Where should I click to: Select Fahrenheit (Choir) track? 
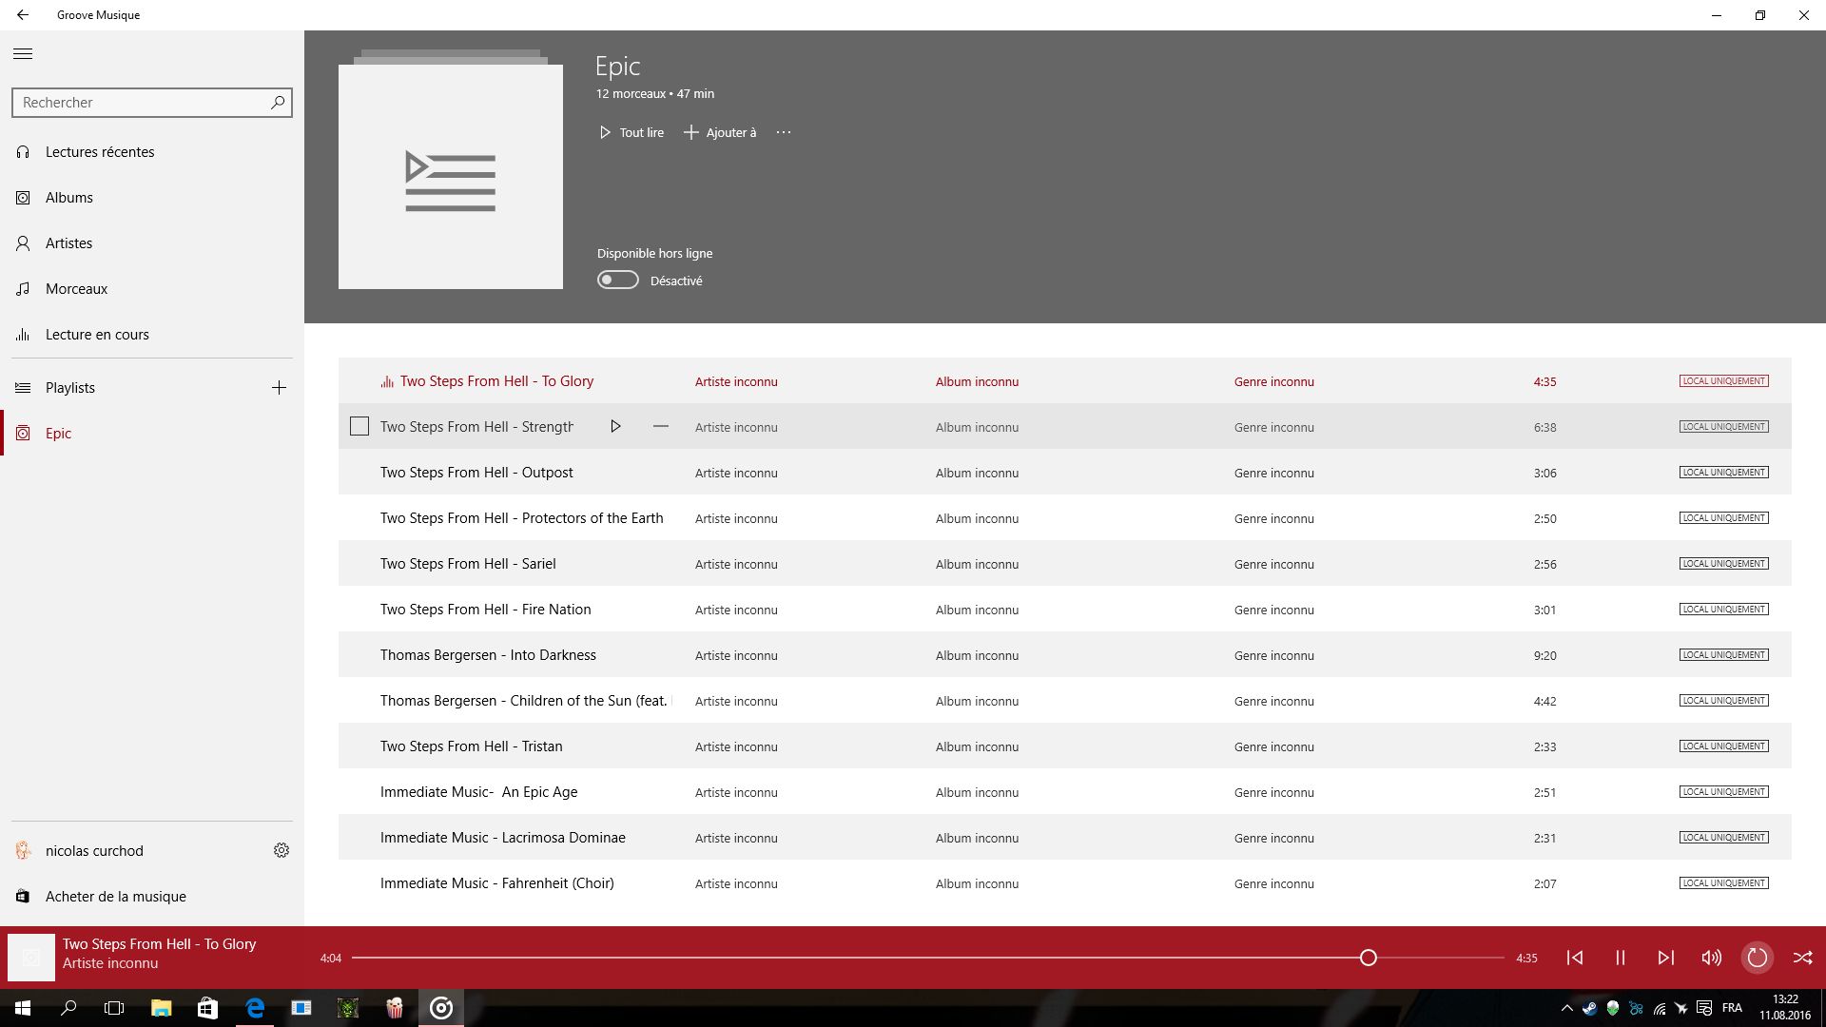pyautogui.click(x=1065, y=883)
